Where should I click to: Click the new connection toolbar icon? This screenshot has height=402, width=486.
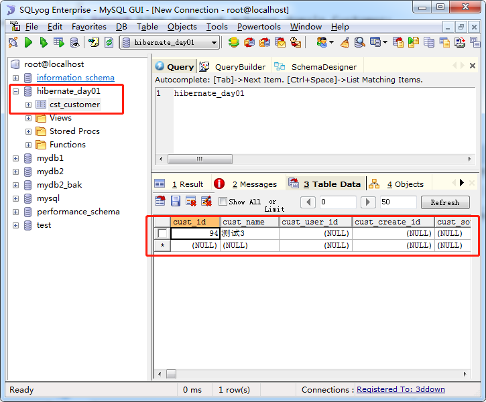coord(13,42)
